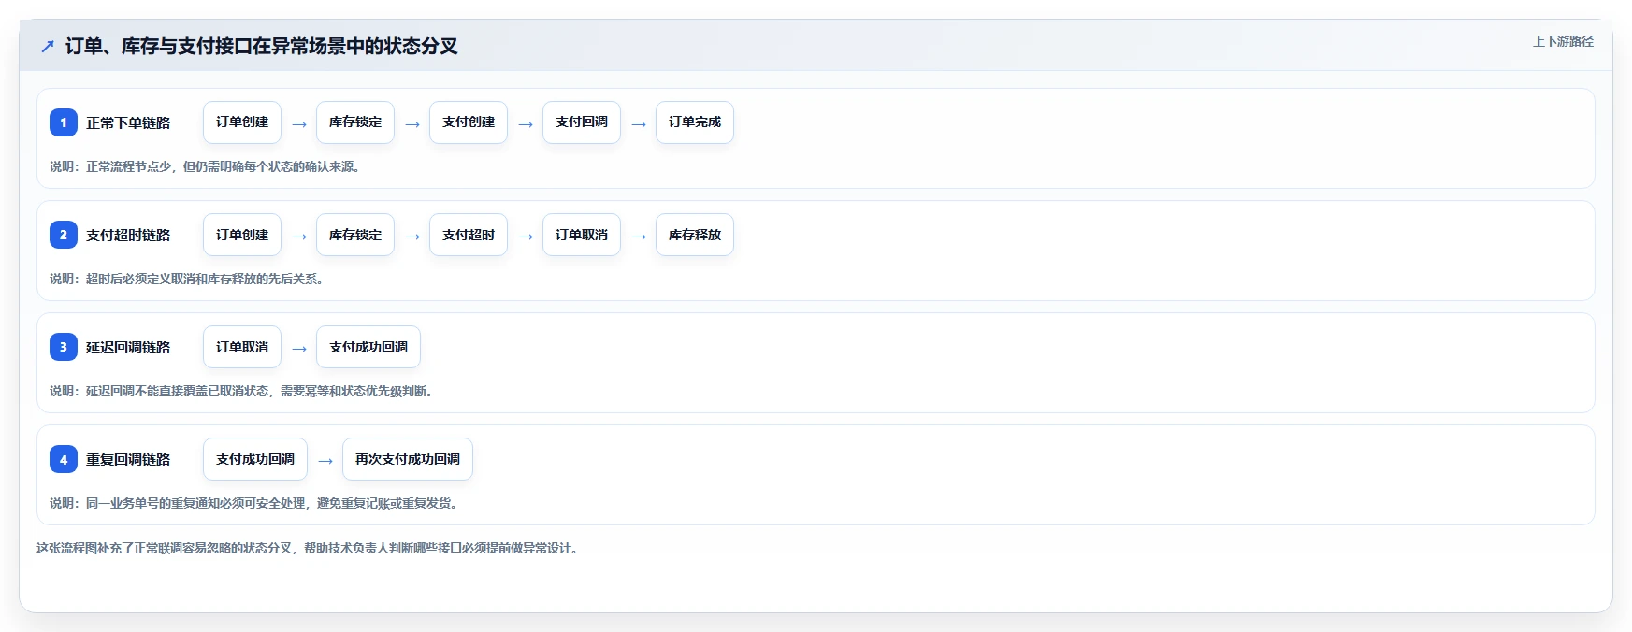Click the 再次支付成功回调 node

click(408, 459)
